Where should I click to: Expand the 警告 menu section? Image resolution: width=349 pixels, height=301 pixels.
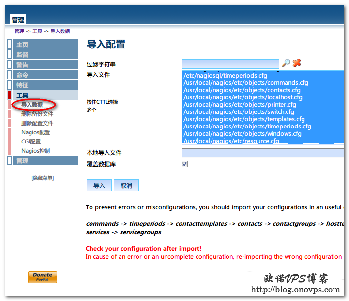point(22,65)
